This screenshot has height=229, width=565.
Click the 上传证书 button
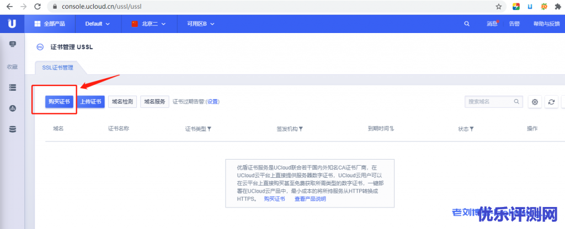[x=90, y=102]
